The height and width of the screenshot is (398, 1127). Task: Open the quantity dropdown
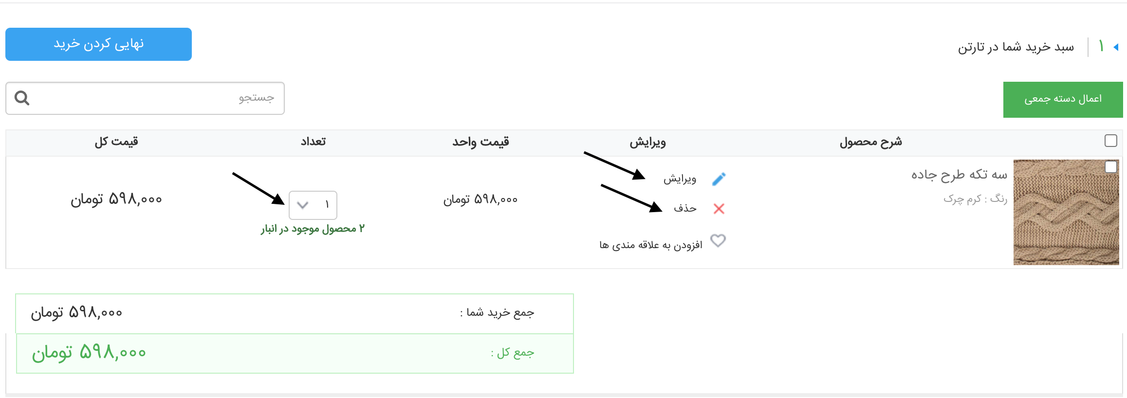click(313, 205)
